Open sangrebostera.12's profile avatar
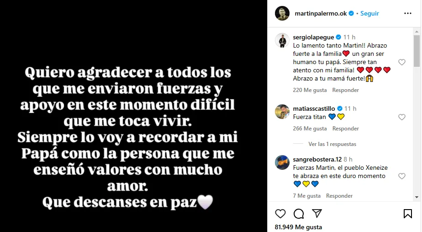Image resolution: width=422 pixels, height=232 pixels. [x=282, y=162]
